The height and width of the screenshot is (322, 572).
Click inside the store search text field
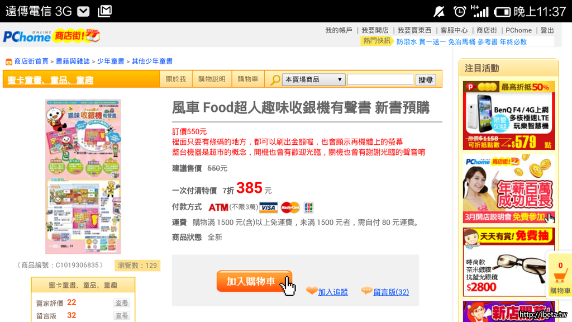tap(380, 80)
